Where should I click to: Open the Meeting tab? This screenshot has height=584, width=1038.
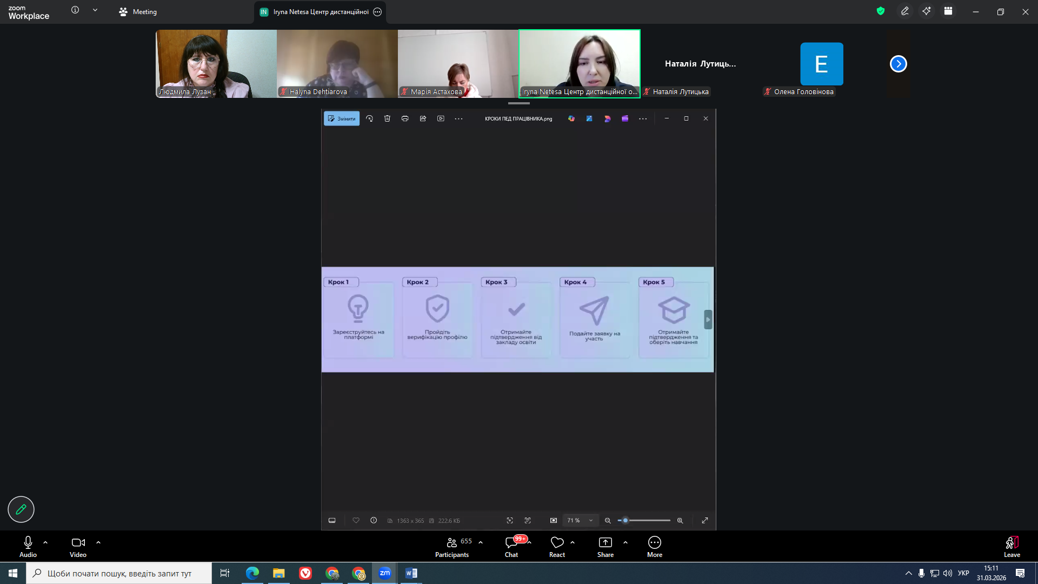pyautogui.click(x=138, y=12)
